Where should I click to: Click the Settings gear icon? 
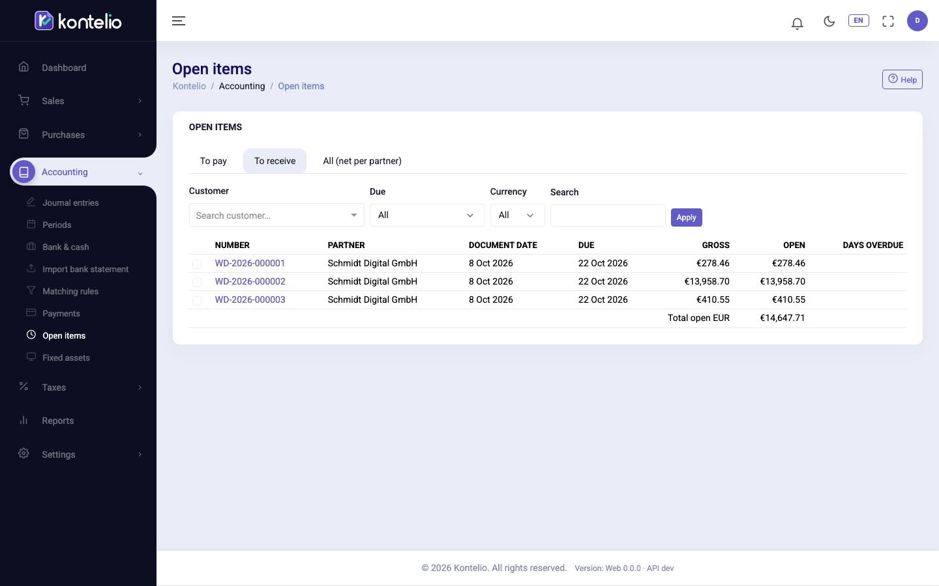(x=24, y=453)
